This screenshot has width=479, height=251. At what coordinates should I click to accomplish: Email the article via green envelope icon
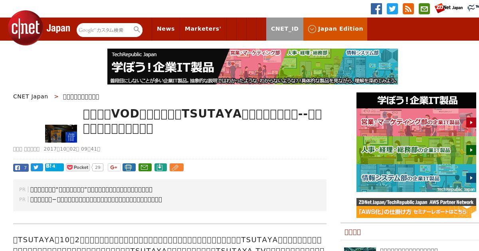click(x=145, y=167)
